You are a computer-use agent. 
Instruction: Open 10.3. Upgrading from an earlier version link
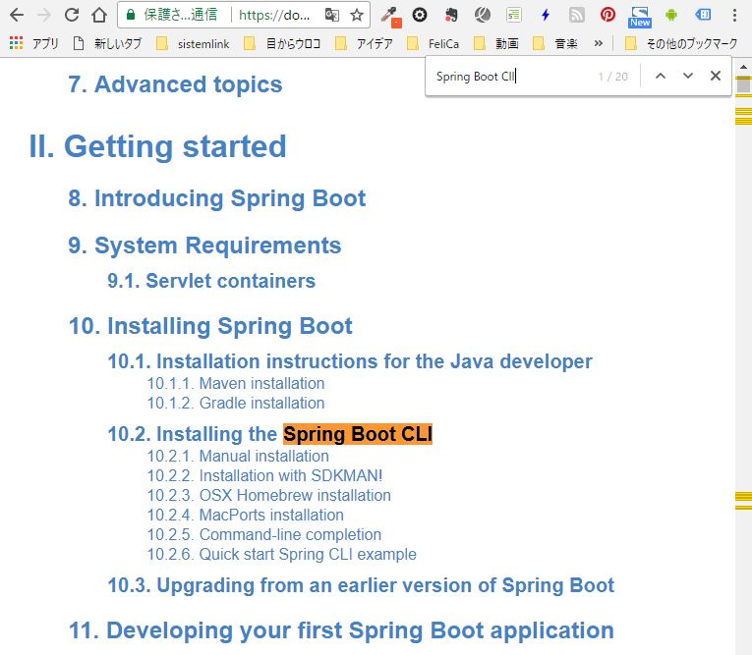point(361,585)
